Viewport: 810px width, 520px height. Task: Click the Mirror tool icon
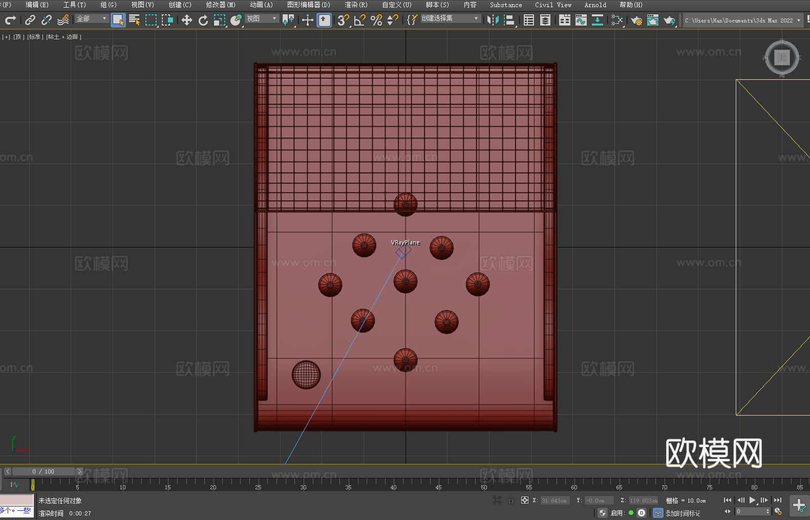(x=493, y=20)
